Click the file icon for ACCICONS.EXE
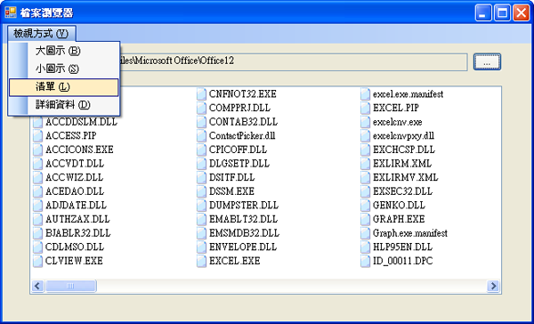The image size is (534, 324). pos(37,150)
